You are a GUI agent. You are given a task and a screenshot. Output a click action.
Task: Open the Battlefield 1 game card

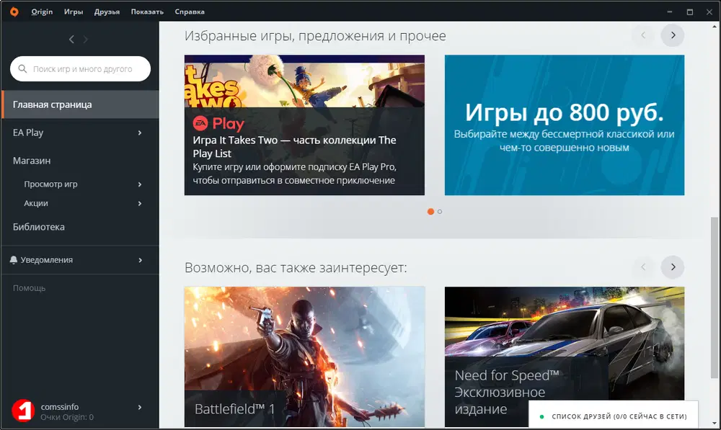tap(304, 357)
